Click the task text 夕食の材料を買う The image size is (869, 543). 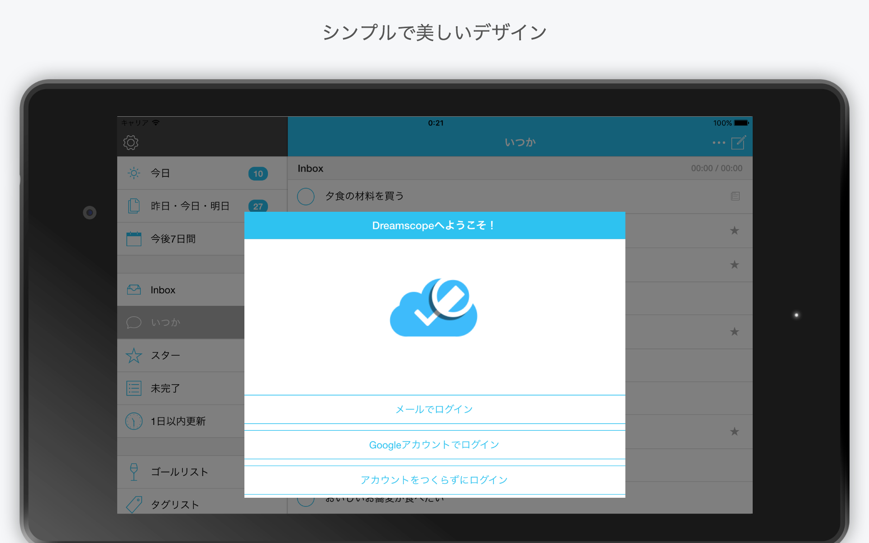point(364,196)
